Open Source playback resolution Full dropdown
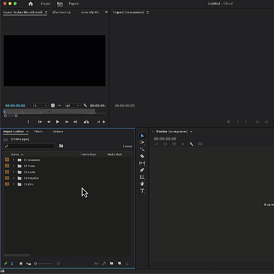274x274 pixels. click(x=72, y=106)
